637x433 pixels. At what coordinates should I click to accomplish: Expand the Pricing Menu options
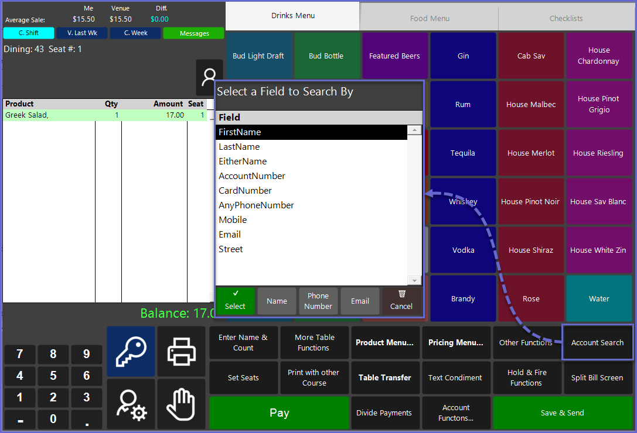[455, 343]
